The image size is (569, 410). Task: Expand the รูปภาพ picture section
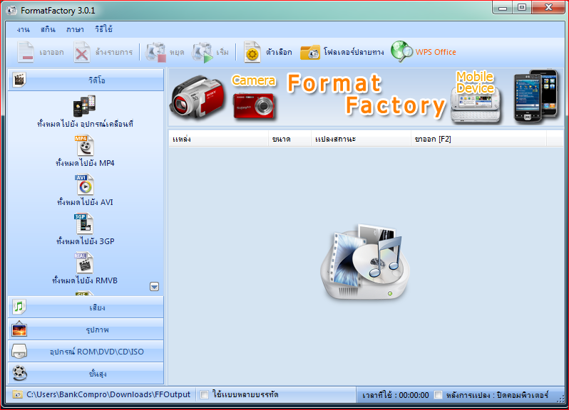coord(86,330)
